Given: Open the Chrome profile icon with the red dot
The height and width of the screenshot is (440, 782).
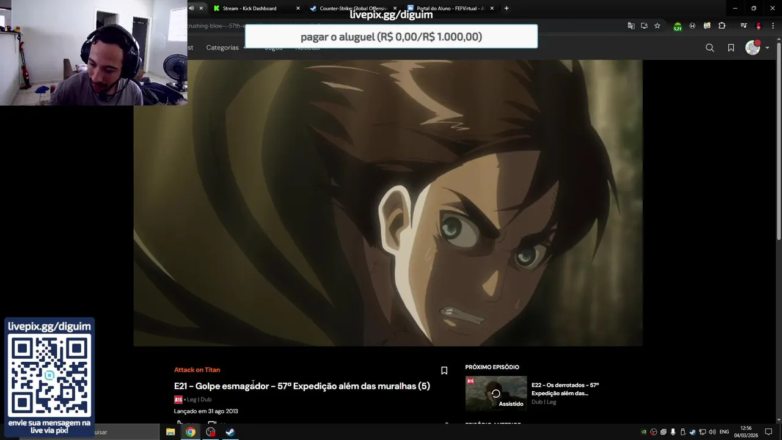Looking at the screenshot, I should point(758,26).
